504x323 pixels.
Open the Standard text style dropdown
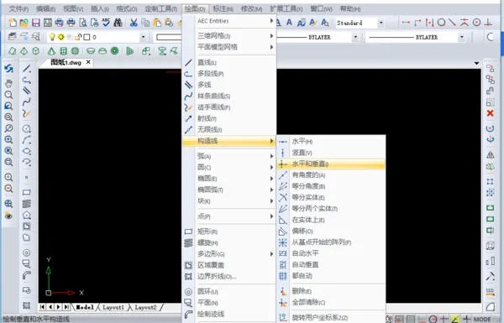click(x=381, y=23)
